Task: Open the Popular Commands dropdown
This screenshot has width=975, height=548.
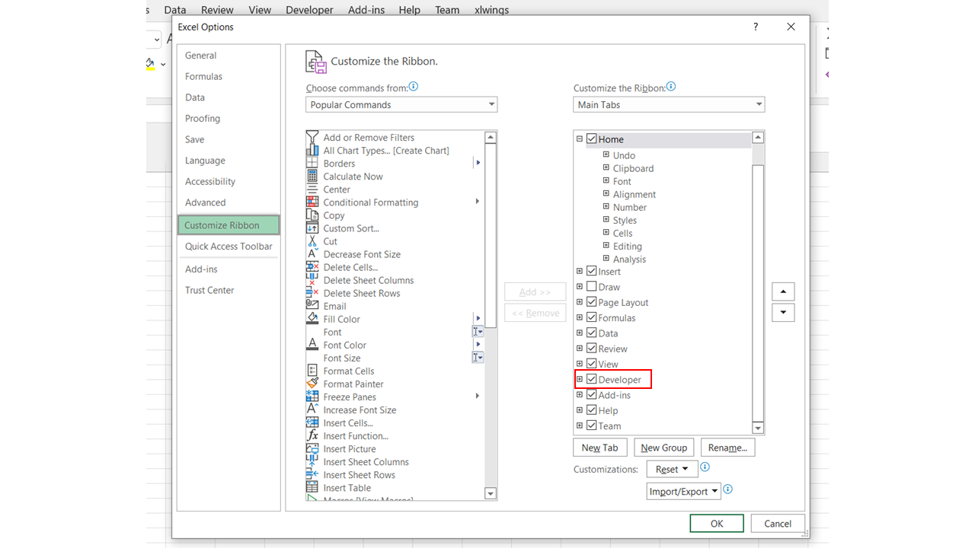Action: coord(491,104)
